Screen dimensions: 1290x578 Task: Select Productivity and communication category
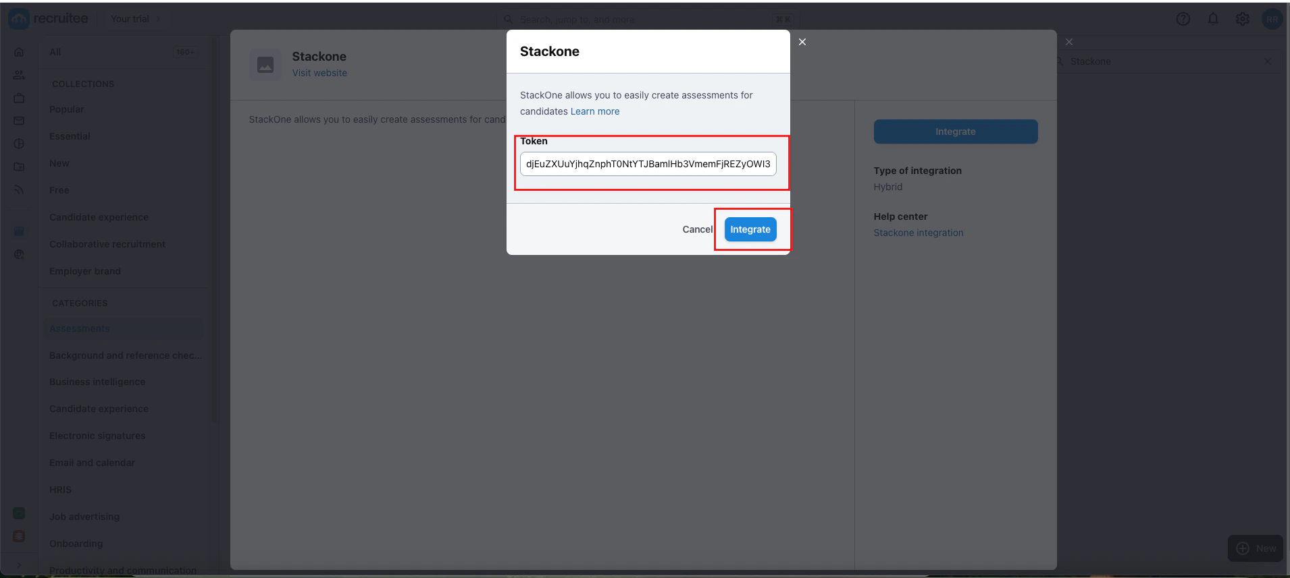tap(123, 571)
